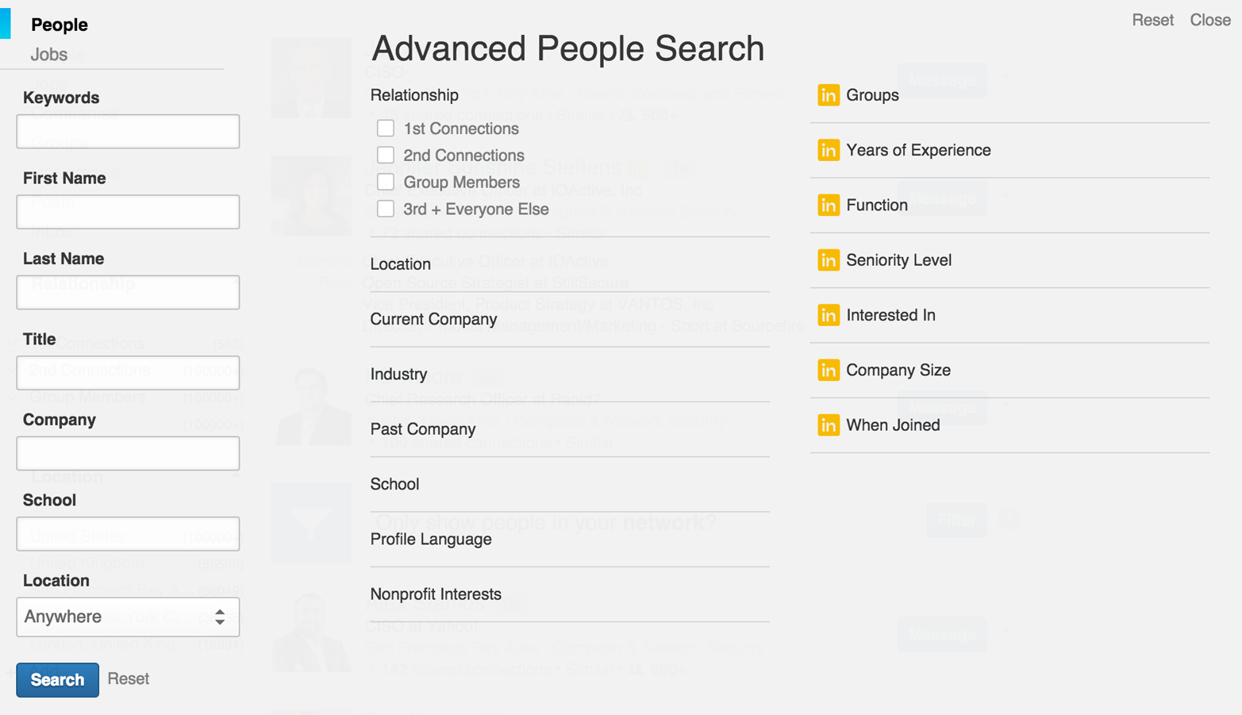Select the Function premium filter icon
Viewport: 1242px width, 715px height.
click(829, 205)
